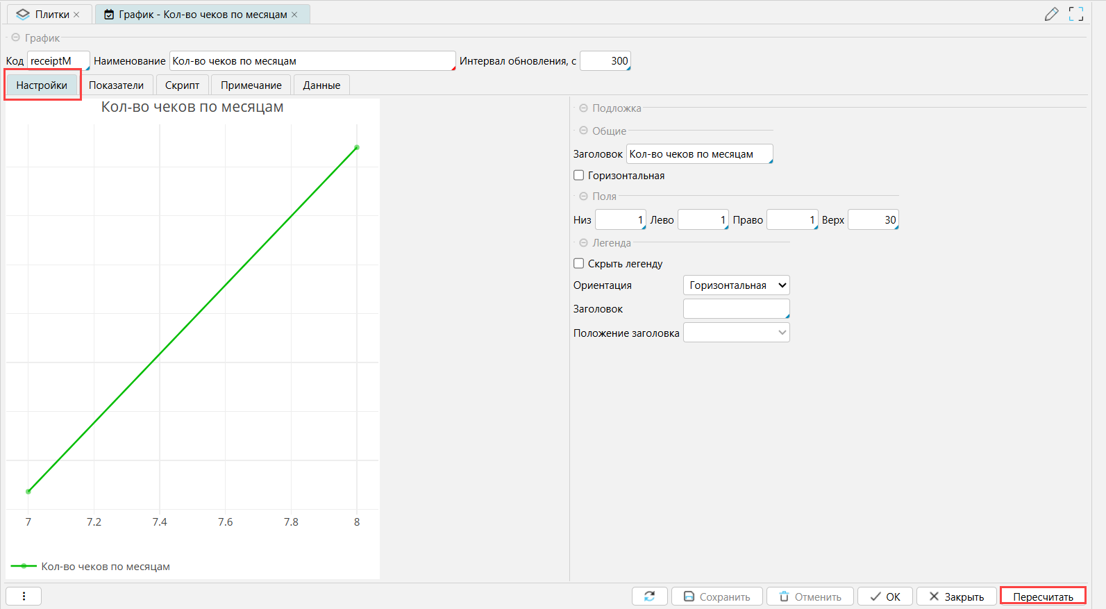Close the Плитки tab
Screen dimensions: 1106x609
click(77, 15)
